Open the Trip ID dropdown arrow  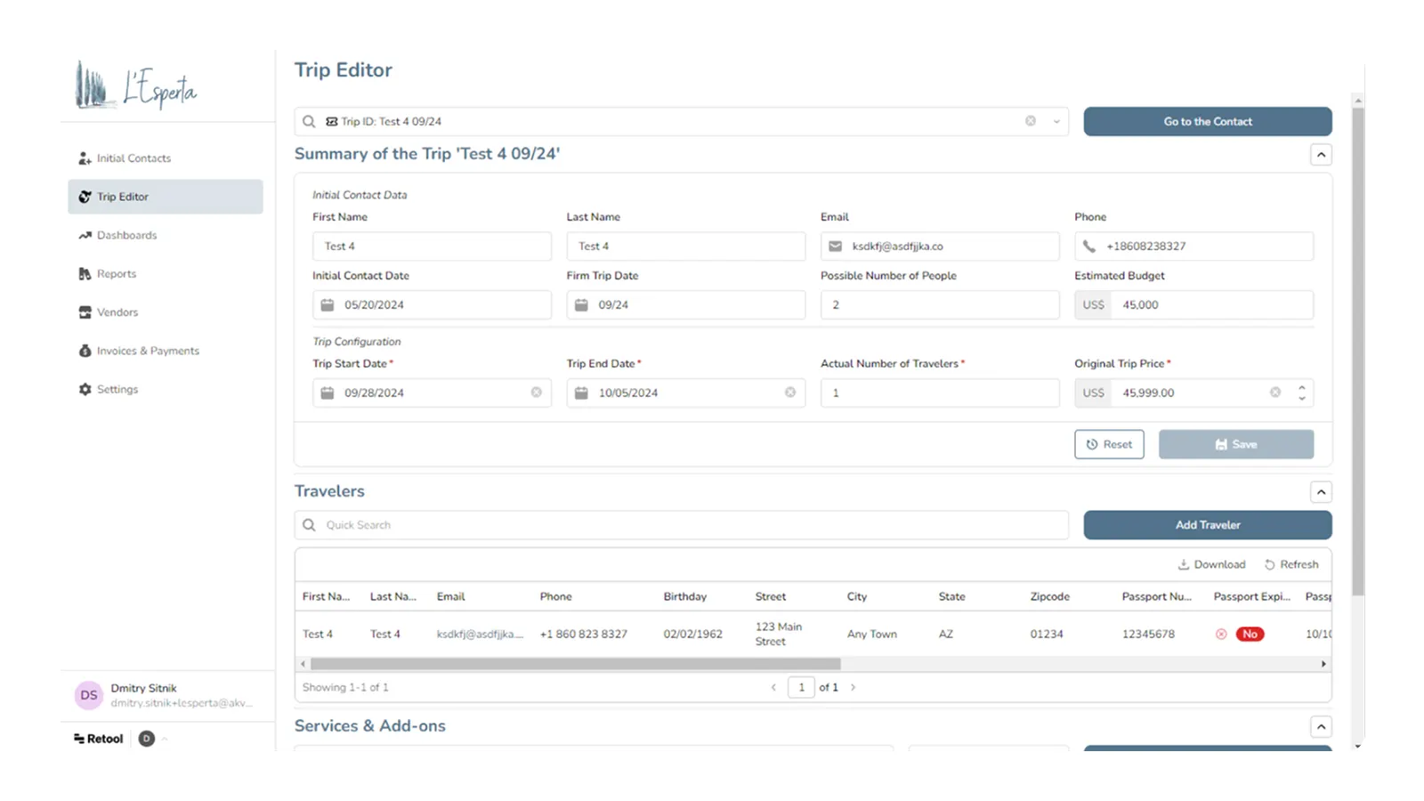coord(1056,122)
